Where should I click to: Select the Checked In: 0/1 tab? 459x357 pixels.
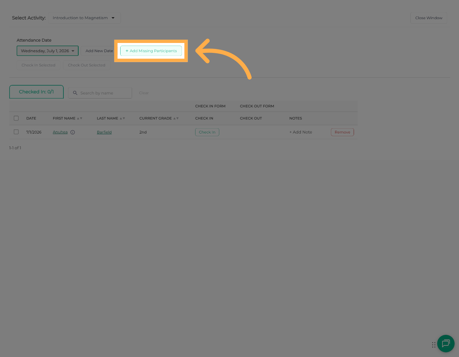point(36,92)
